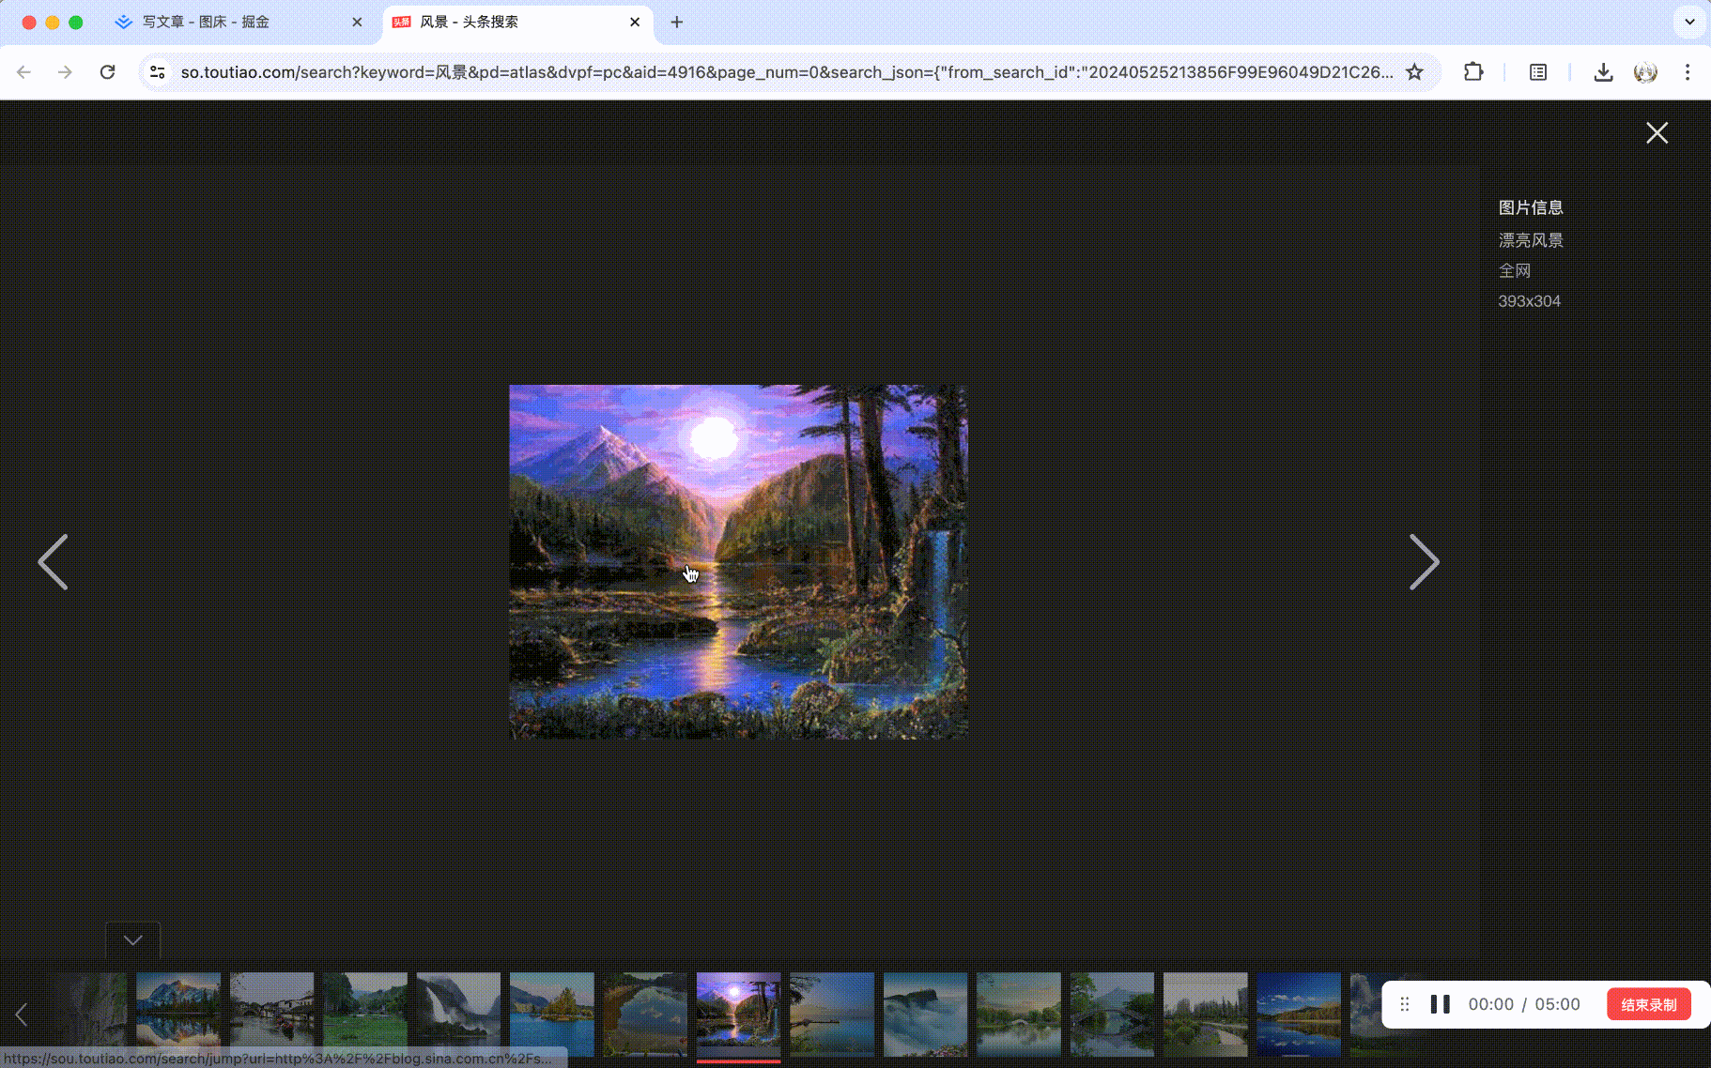Click the large moonlit lake painting
The image size is (1711, 1068).
coord(738,561)
